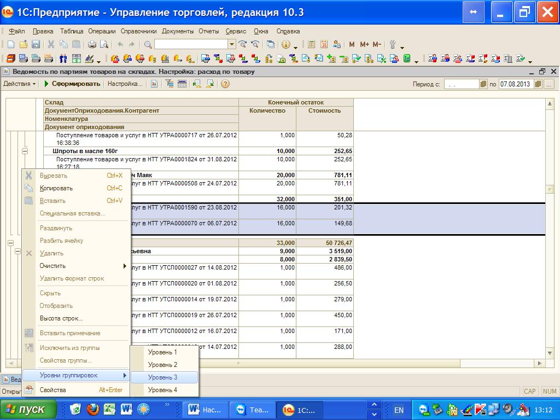Open calendar picker for period start date

pyautogui.click(x=483, y=84)
